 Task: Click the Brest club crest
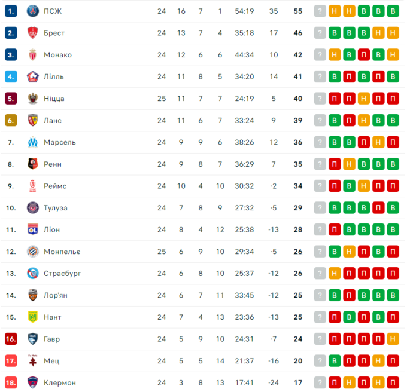[33, 33]
